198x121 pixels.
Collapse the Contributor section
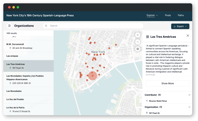coord(190,95)
